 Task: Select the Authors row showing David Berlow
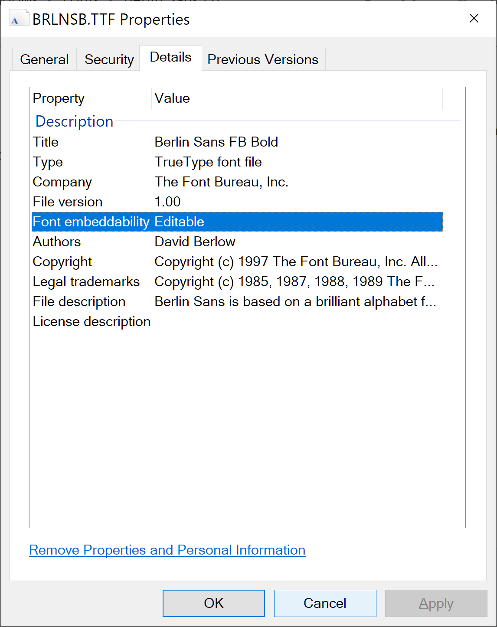173,242
